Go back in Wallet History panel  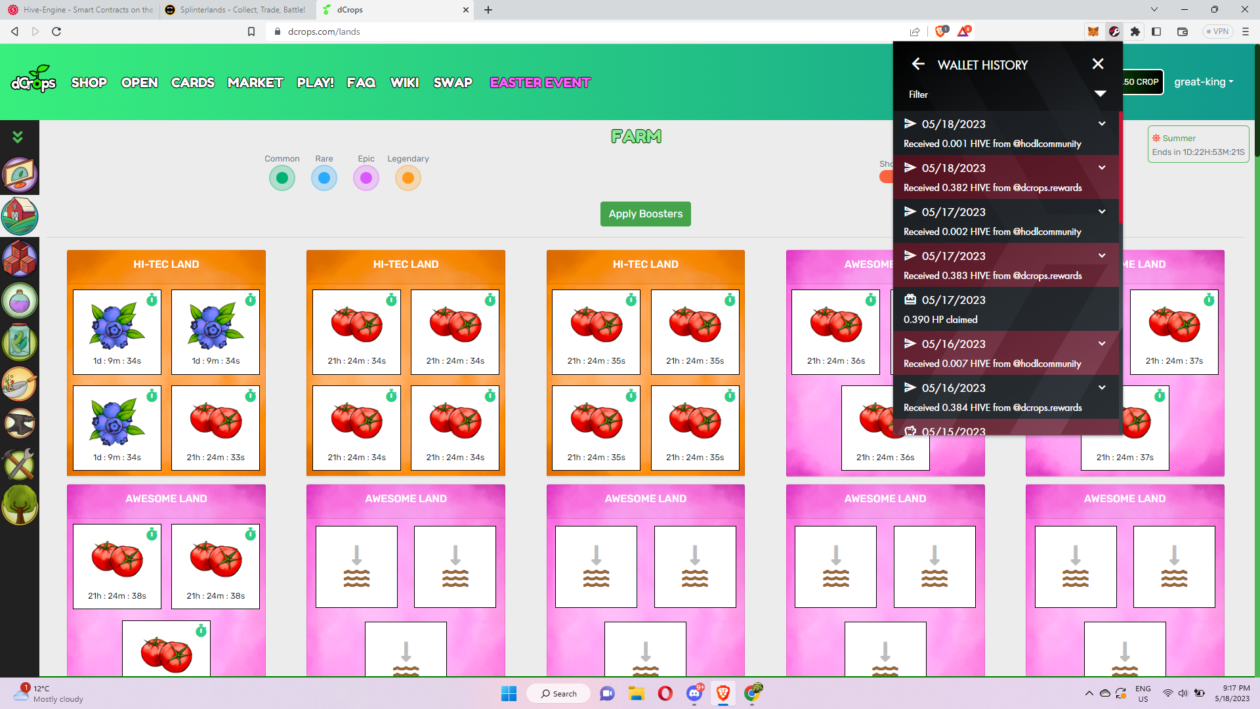point(918,64)
